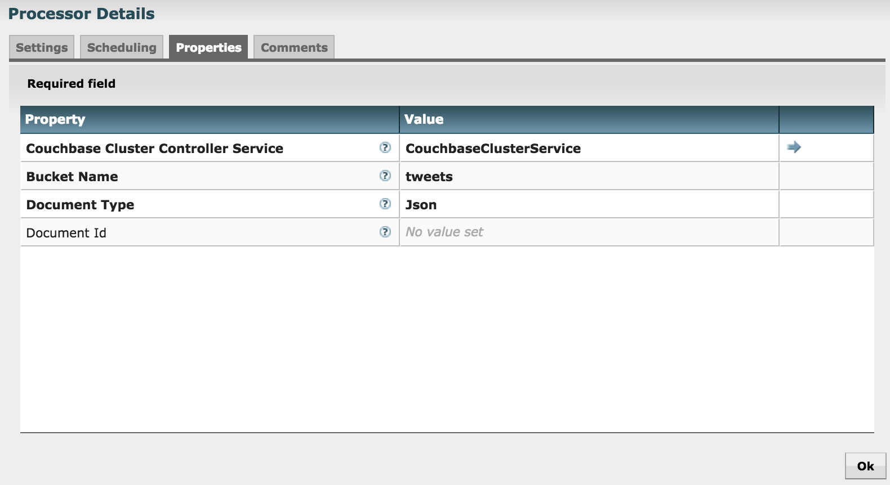Image resolution: width=890 pixels, height=485 pixels.
Task: Select Couchbase Cluster Controller Service property name
Action: tap(155, 149)
